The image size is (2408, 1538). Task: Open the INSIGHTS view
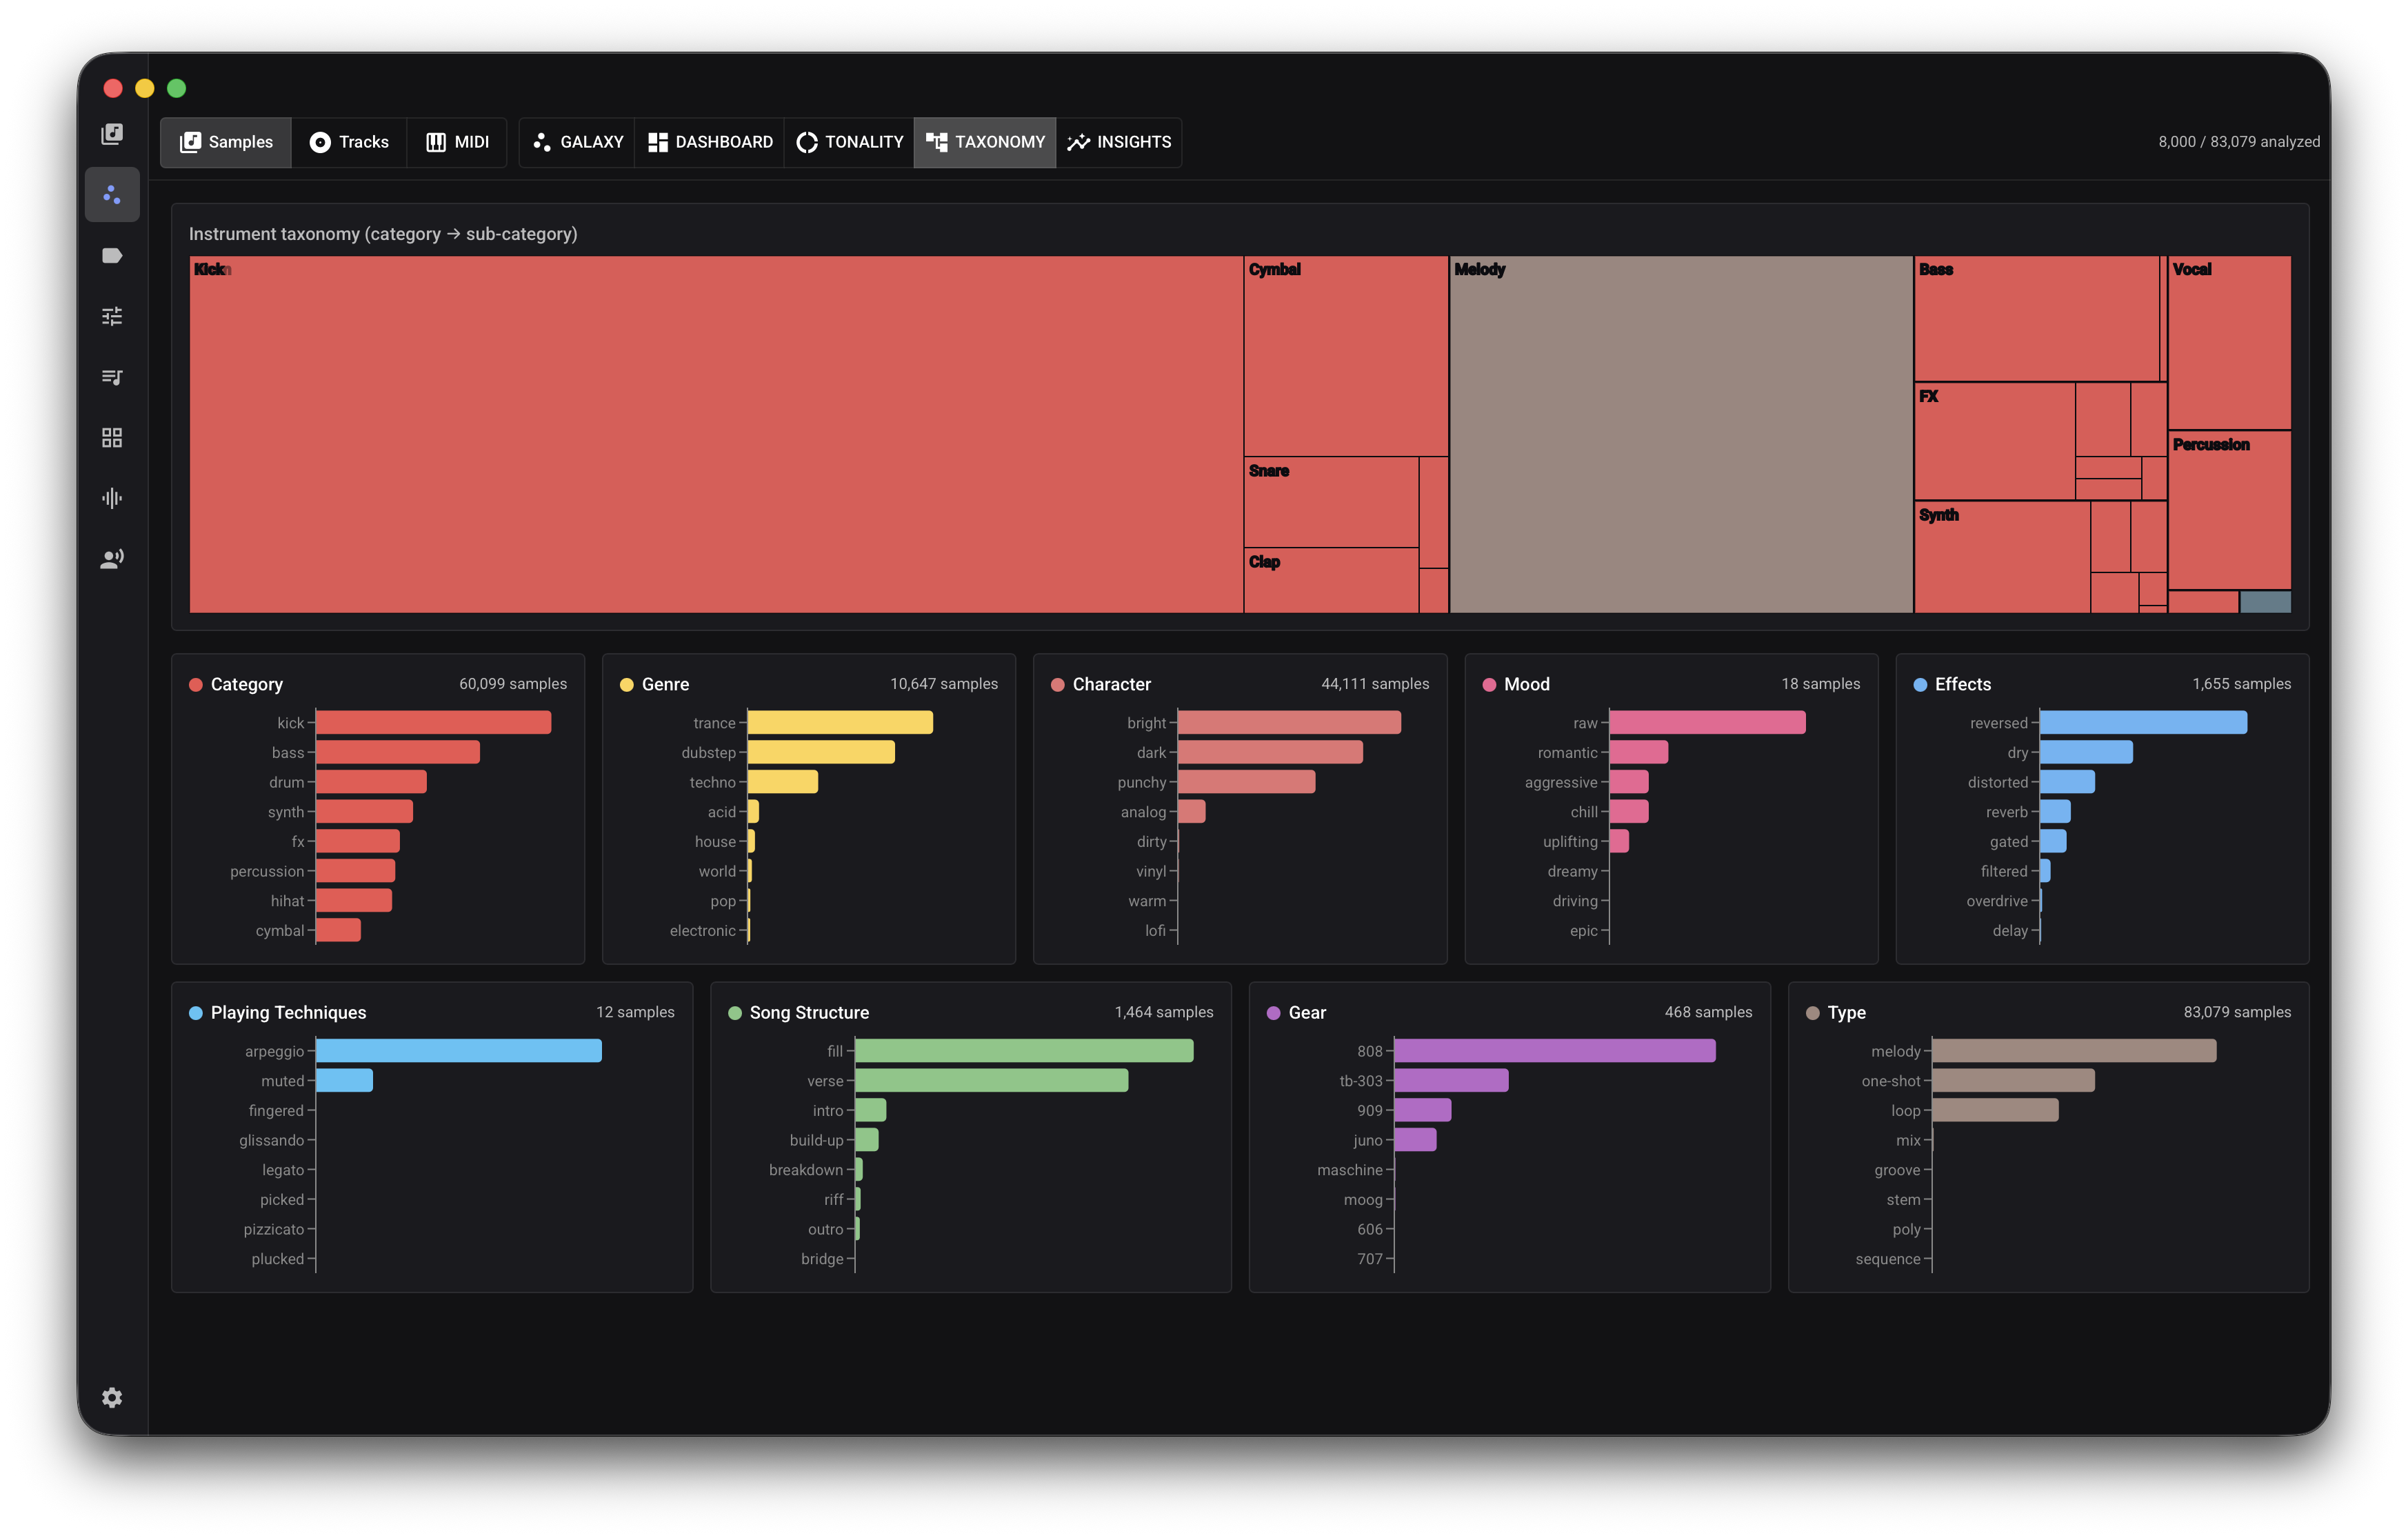pos(1119,142)
